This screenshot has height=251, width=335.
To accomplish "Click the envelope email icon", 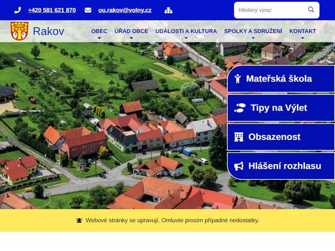I will click(x=88, y=10).
